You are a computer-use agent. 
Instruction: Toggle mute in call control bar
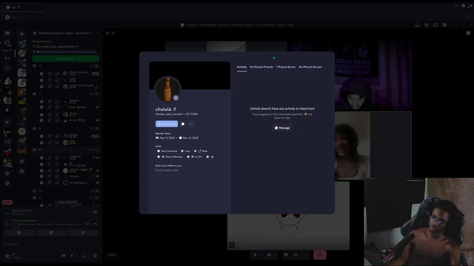coord(255,255)
